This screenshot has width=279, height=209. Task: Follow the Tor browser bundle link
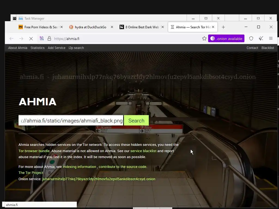34,151
